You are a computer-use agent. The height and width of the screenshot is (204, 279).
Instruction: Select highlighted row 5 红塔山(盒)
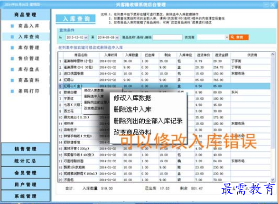point(164,86)
